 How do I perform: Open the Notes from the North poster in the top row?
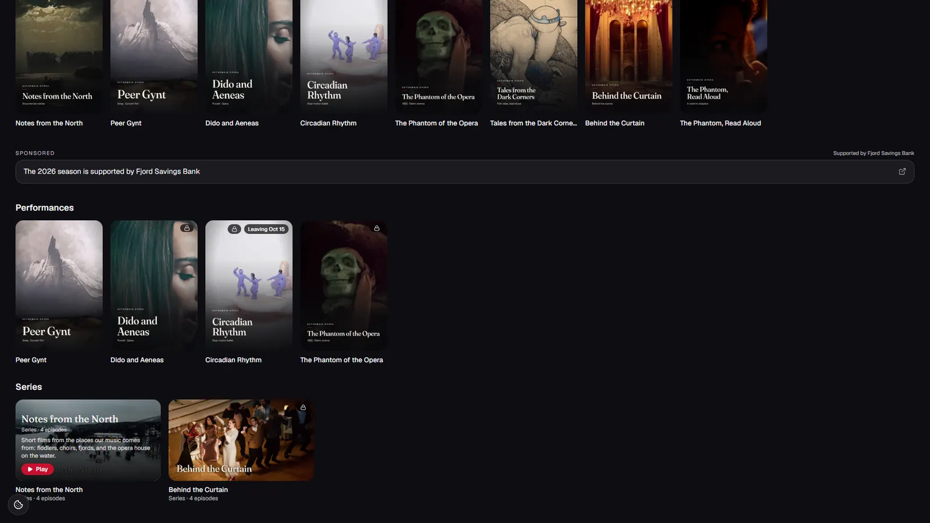point(59,56)
